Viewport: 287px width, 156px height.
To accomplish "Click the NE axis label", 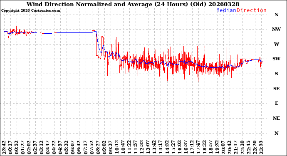I will pos(276,118).
